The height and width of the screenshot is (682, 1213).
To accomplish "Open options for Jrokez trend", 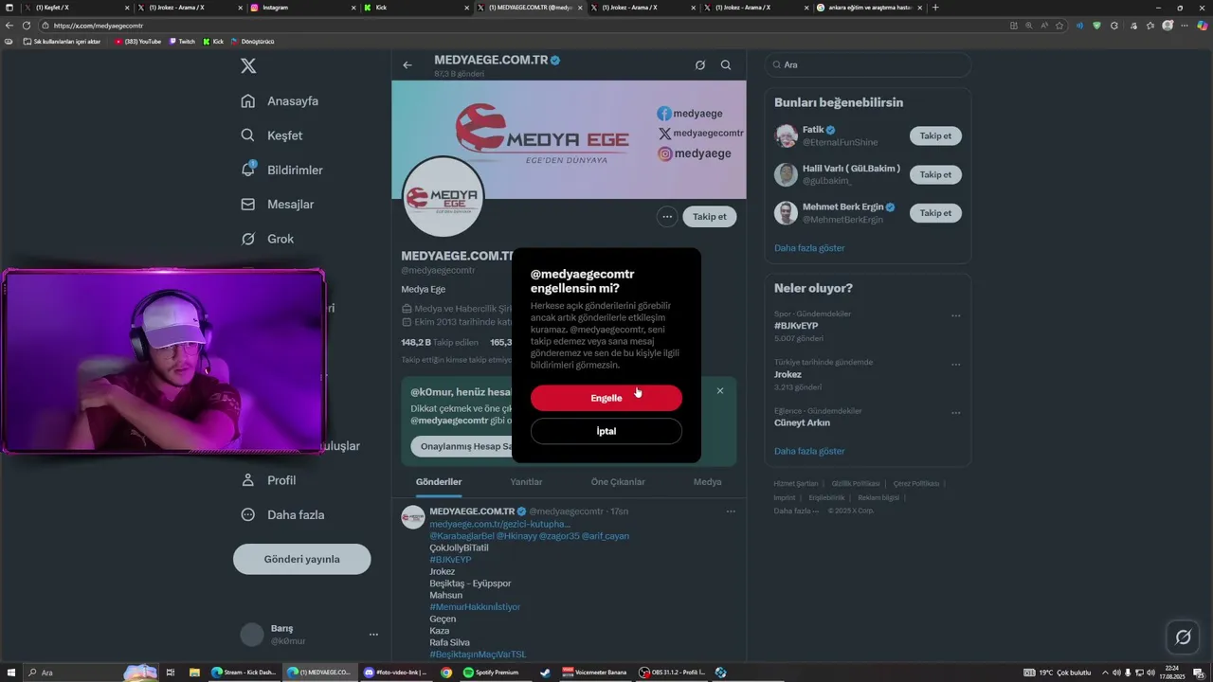I will click(956, 365).
